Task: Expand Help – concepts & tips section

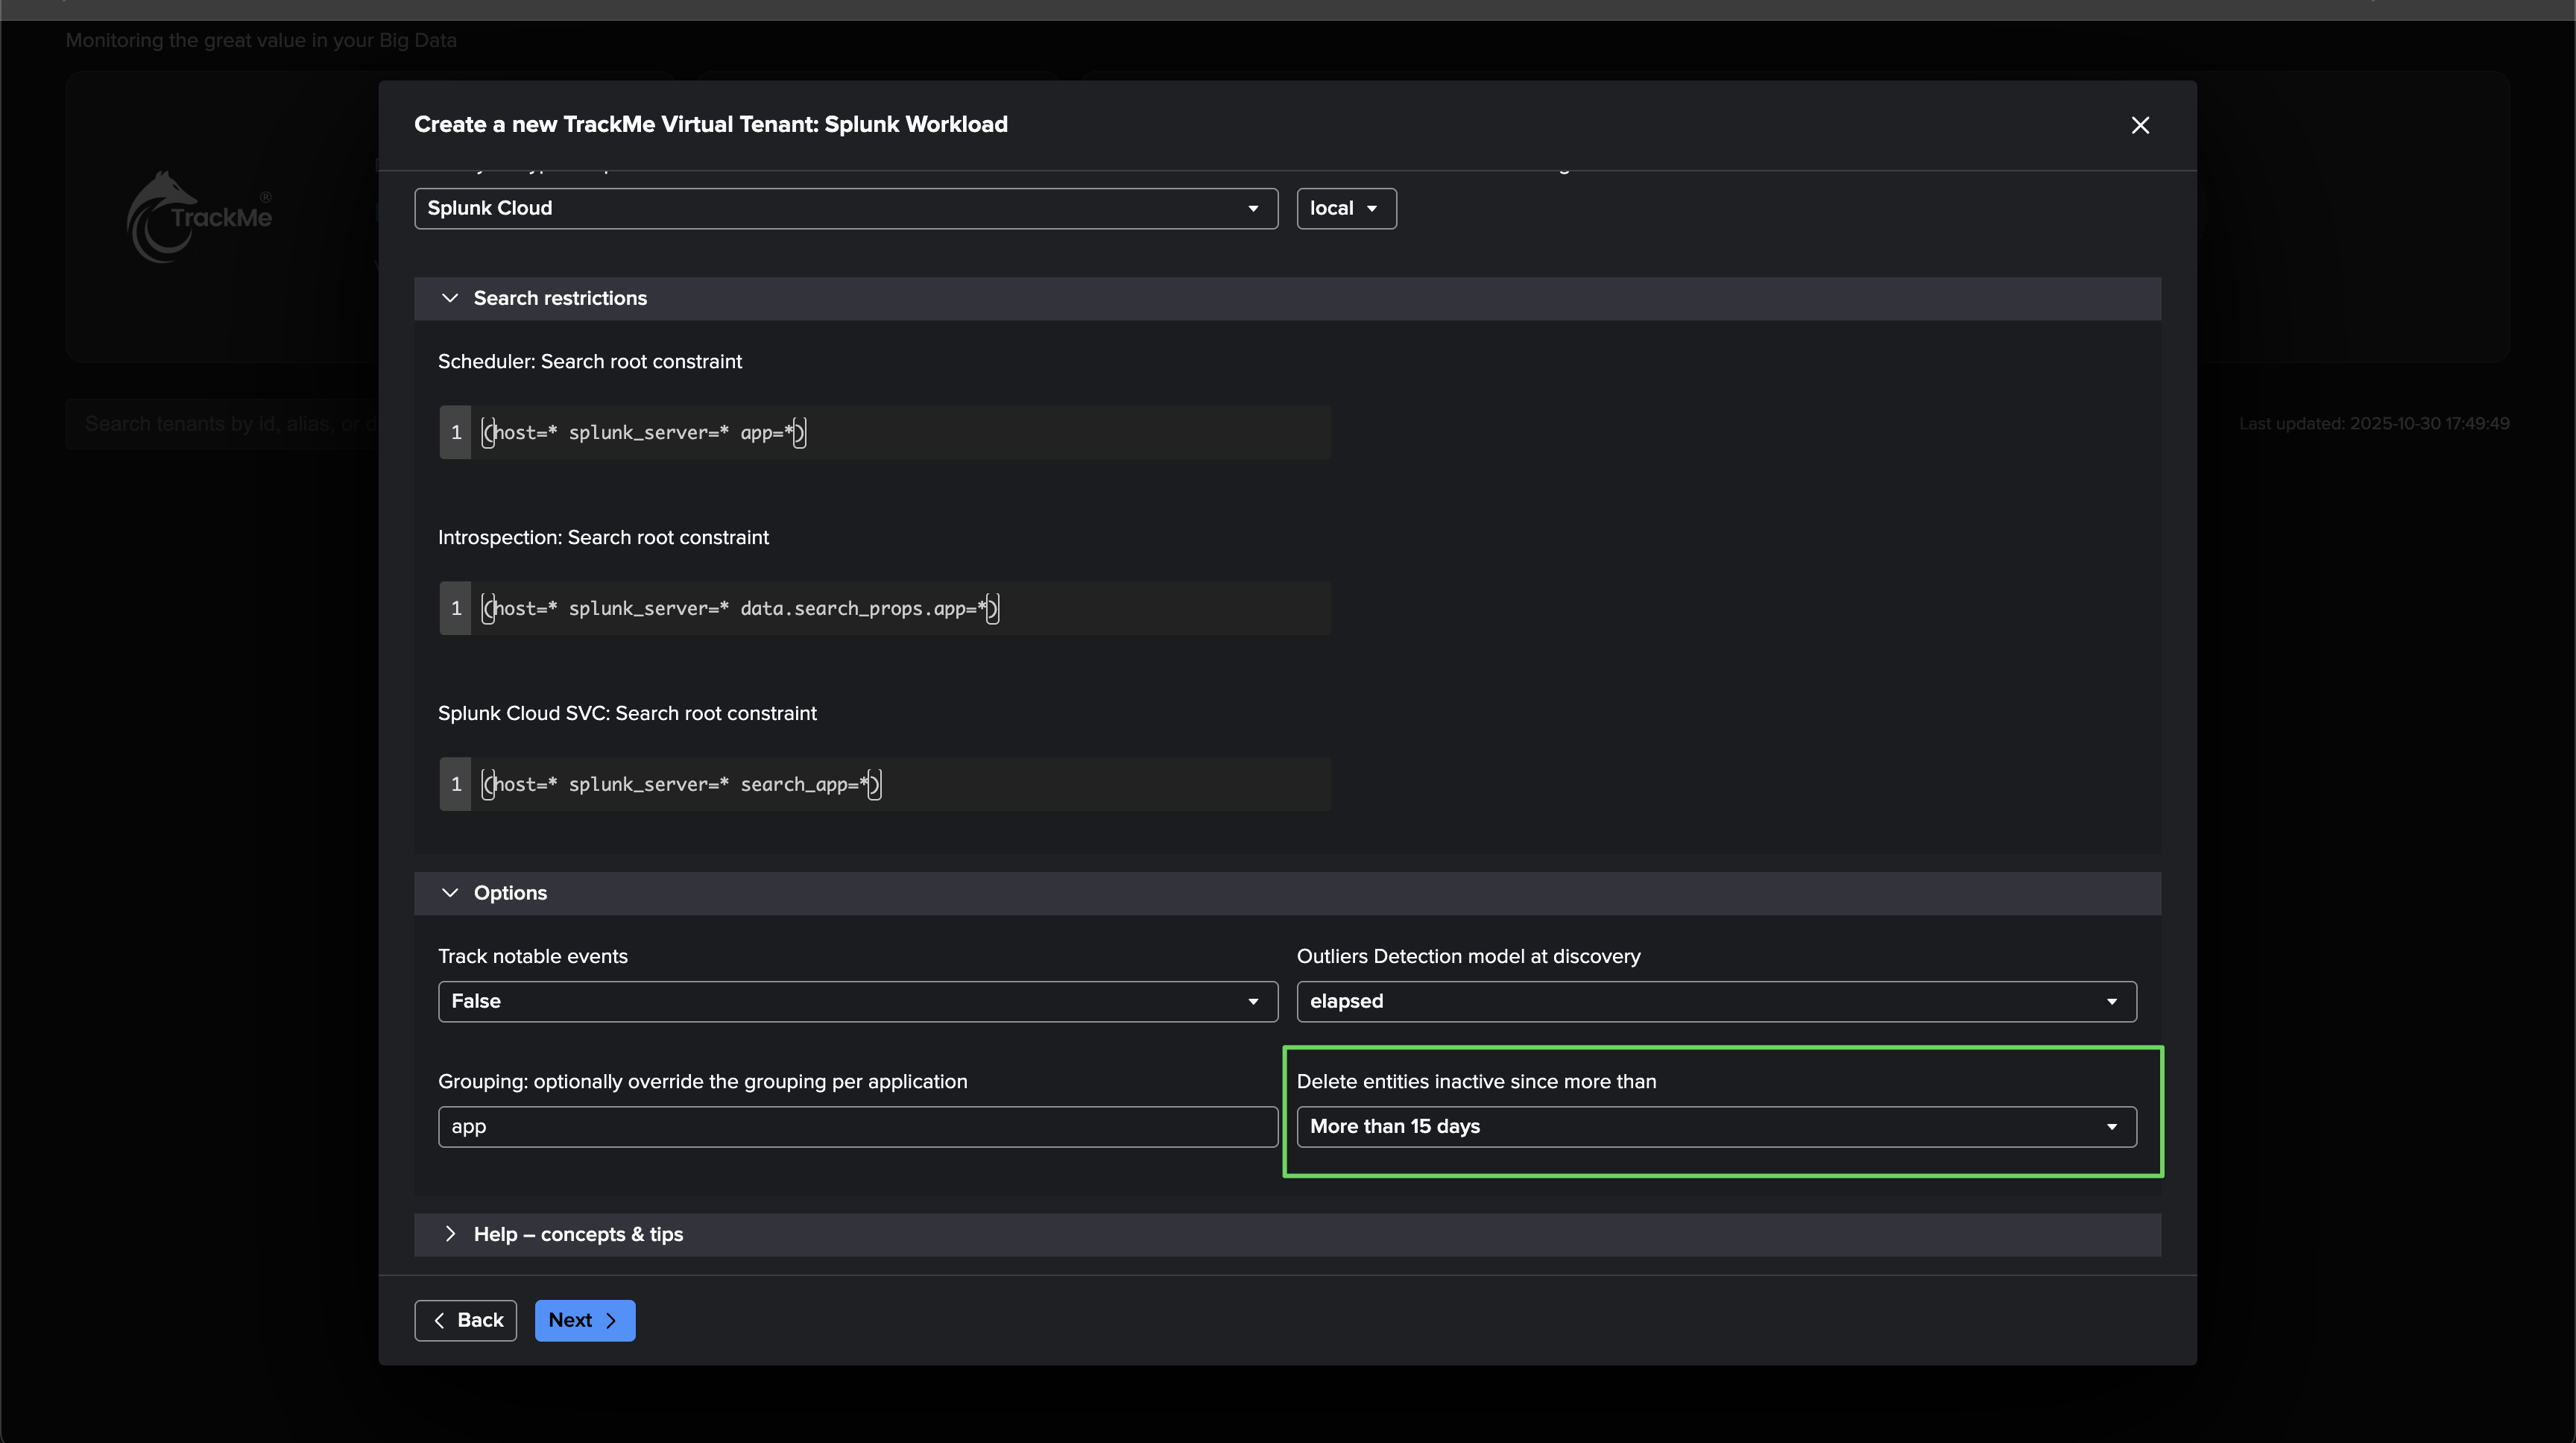Action: tap(450, 1234)
